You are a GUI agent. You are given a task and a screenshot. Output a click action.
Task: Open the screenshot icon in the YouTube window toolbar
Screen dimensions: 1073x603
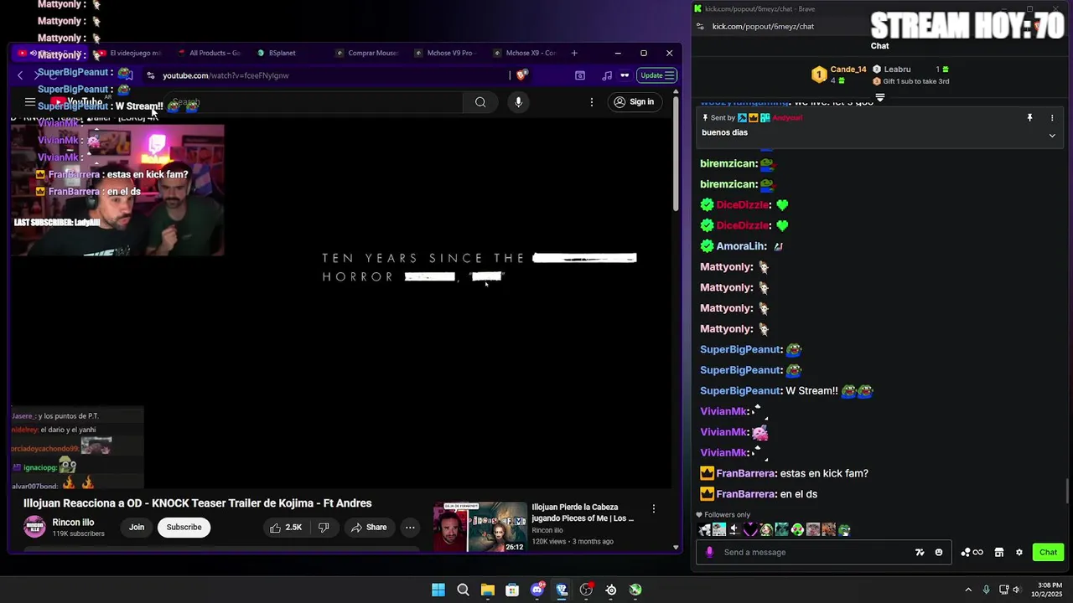pyautogui.click(x=580, y=75)
